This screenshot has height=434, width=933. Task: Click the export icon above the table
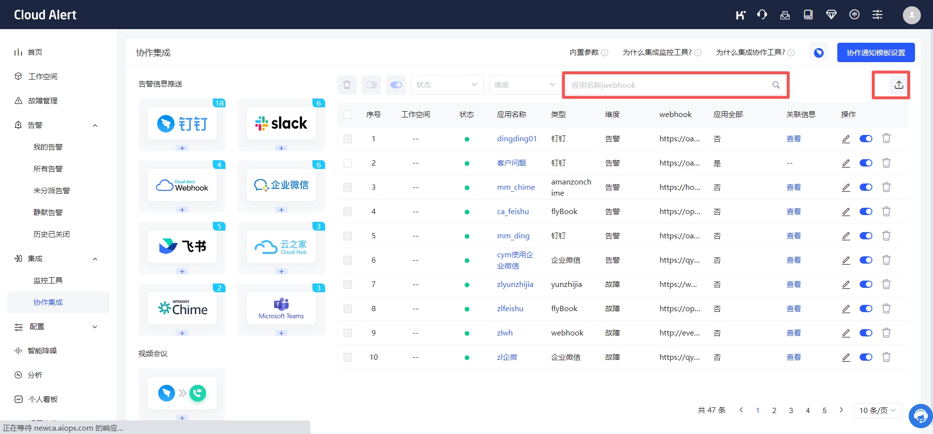pyautogui.click(x=898, y=85)
